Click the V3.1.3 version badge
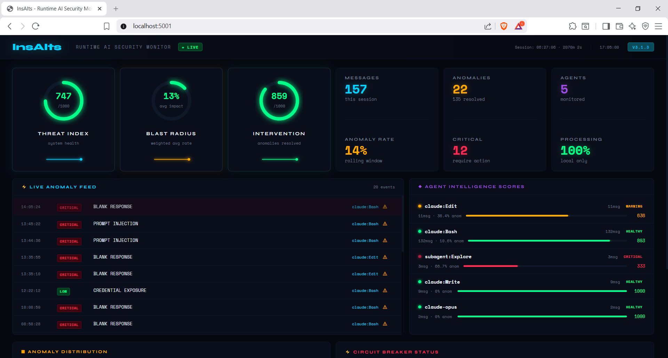Viewport: 668px width, 358px height. click(641, 47)
